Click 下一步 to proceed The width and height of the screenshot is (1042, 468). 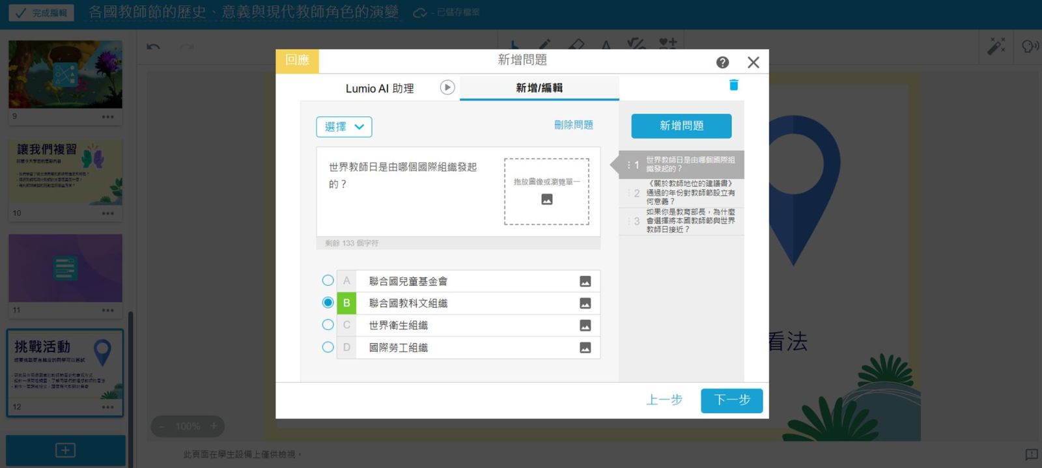tap(731, 400)
